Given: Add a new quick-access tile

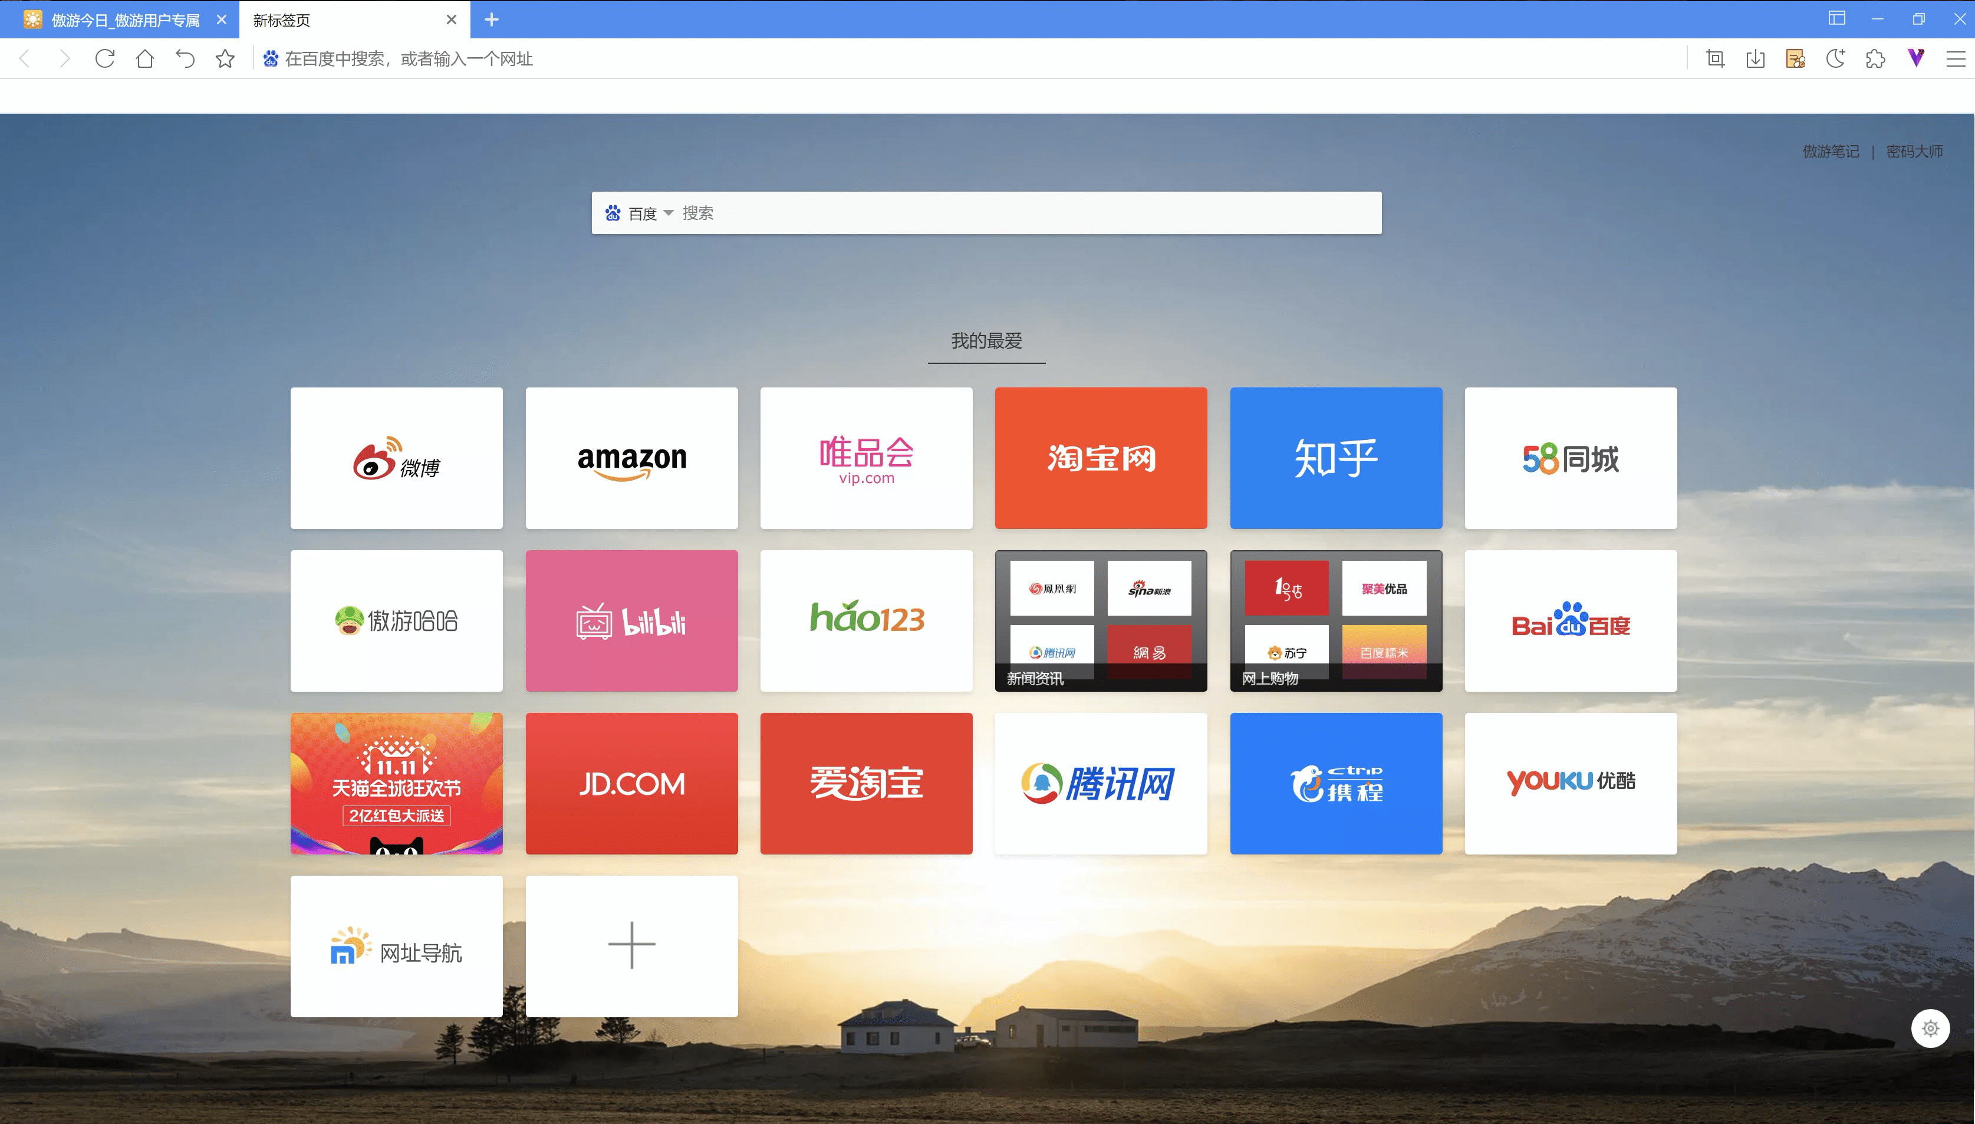Looking at the screenshot, I should coord(631,946).
